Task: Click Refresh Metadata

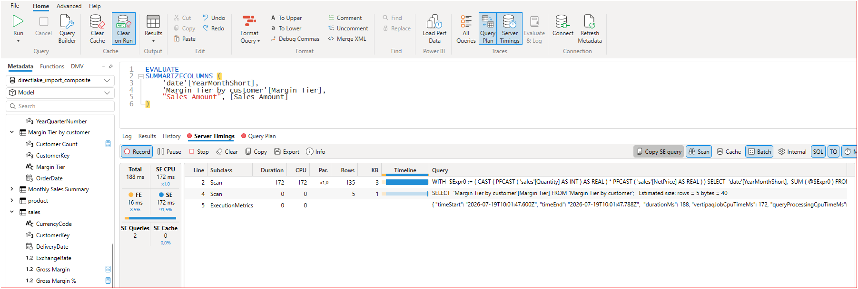Action: point(590,29)
